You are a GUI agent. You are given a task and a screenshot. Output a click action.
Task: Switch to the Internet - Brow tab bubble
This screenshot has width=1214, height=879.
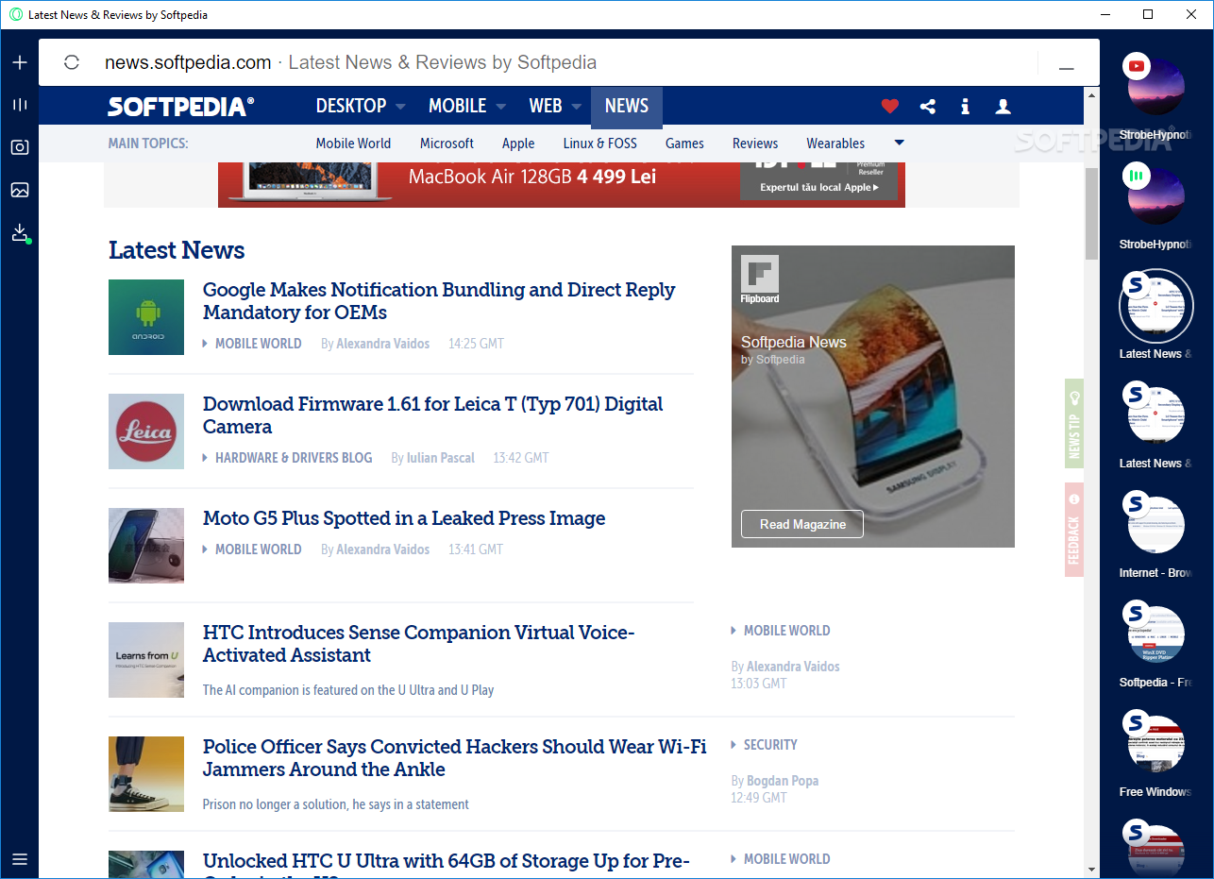point(1155,525)
